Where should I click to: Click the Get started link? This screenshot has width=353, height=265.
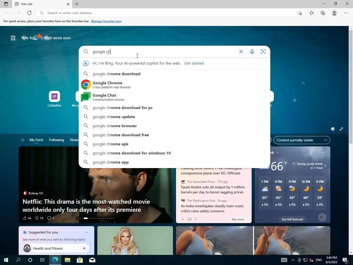(x=194, y=63)
